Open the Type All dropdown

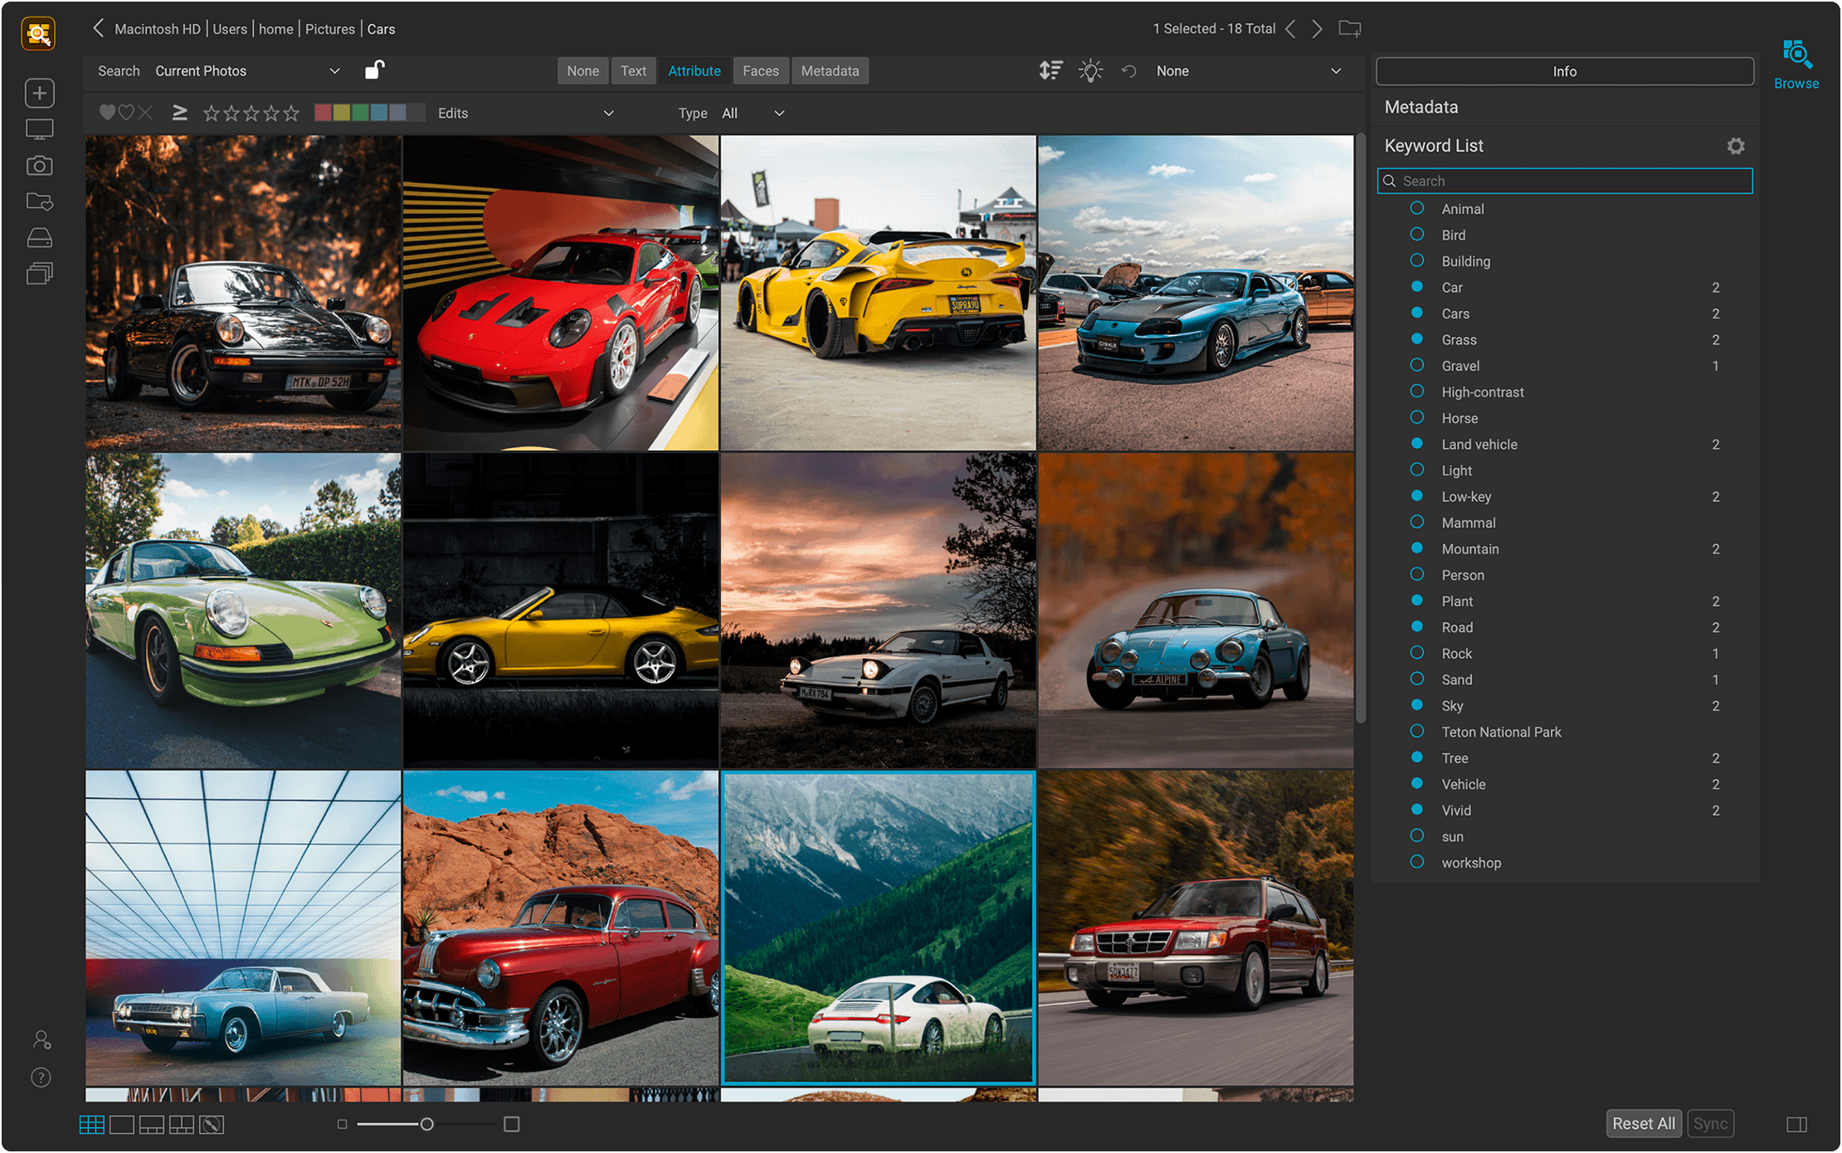(752, 113)
